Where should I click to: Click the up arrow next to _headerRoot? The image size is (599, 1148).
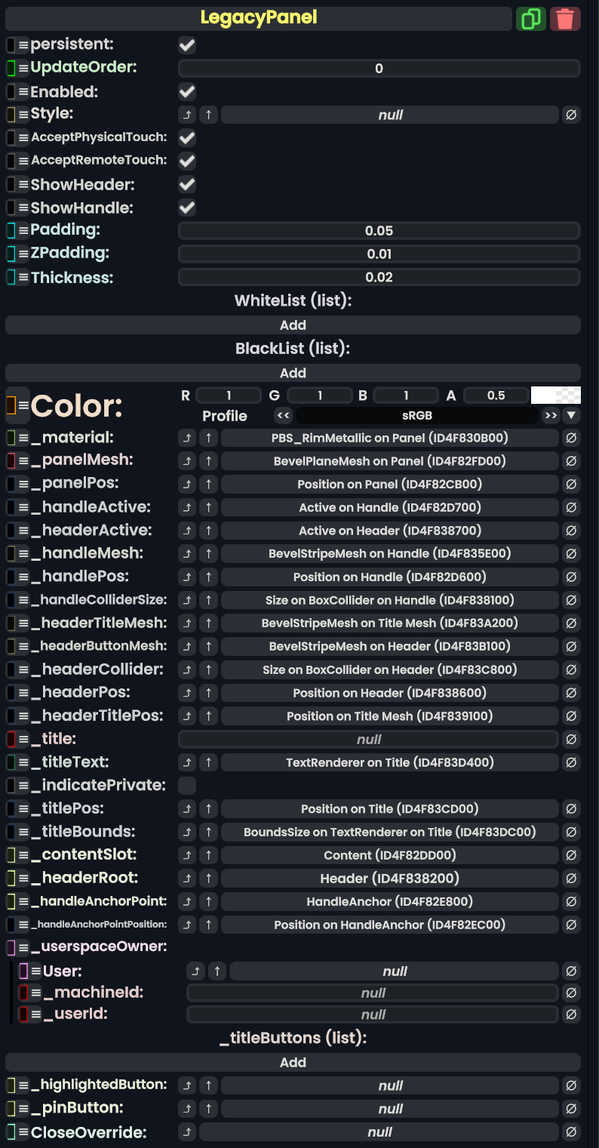coord(209,879)
